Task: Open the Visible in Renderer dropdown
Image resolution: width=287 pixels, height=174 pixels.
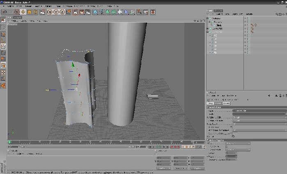Action: coord(259,121)
